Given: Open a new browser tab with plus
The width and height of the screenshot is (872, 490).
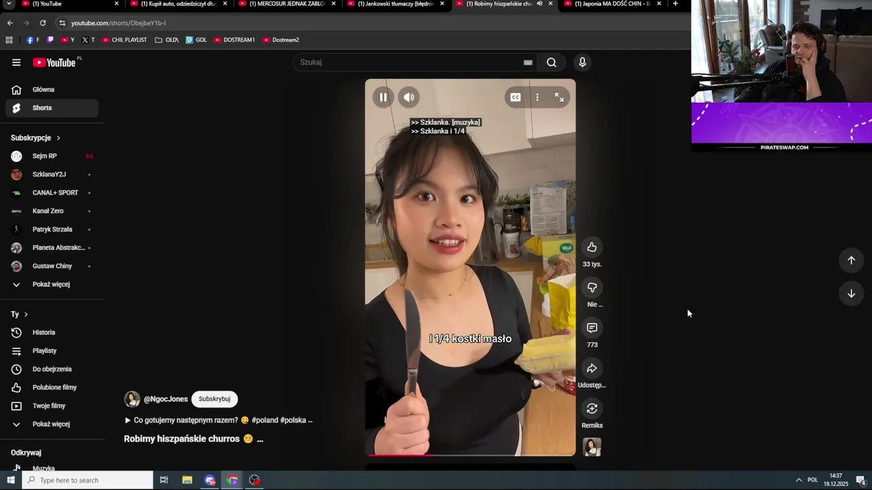Looking at the screenshot, I should point(675,3).
